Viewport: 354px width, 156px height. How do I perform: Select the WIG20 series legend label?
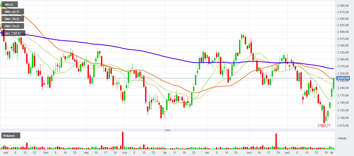pos(9,4)
